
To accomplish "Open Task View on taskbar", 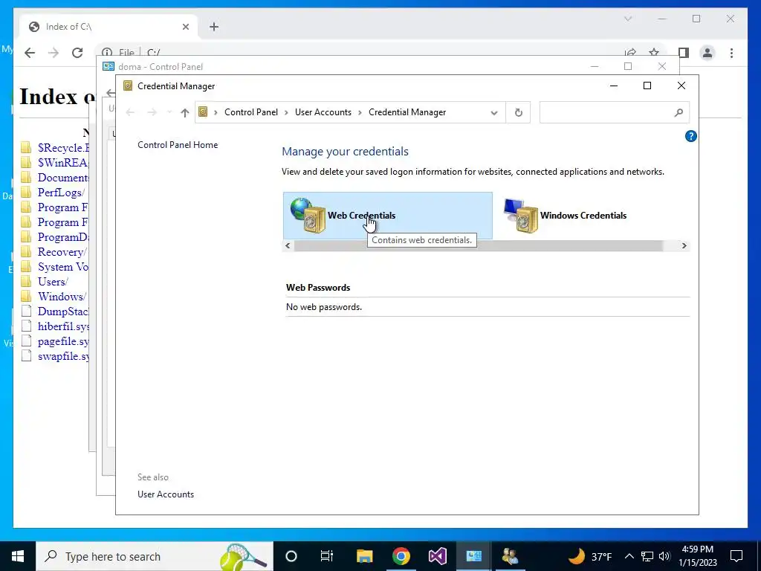I will tap(327, 556).
